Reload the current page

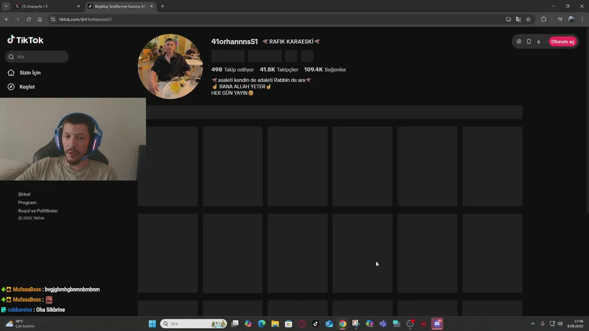coord(29,19)
